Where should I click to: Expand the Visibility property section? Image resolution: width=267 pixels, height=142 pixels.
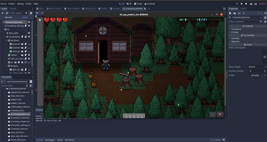[x=230, y=38]
